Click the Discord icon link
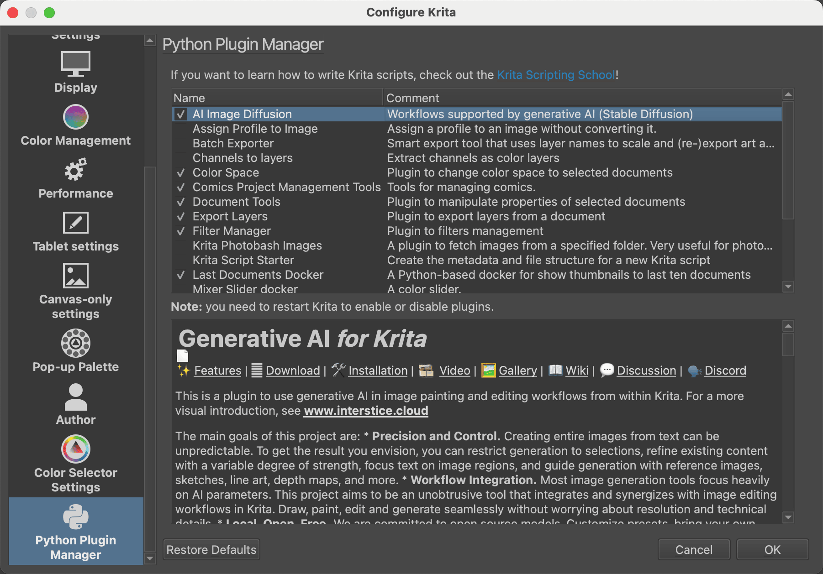The height and width of the screenshot is (574, 823). (694, 370)
